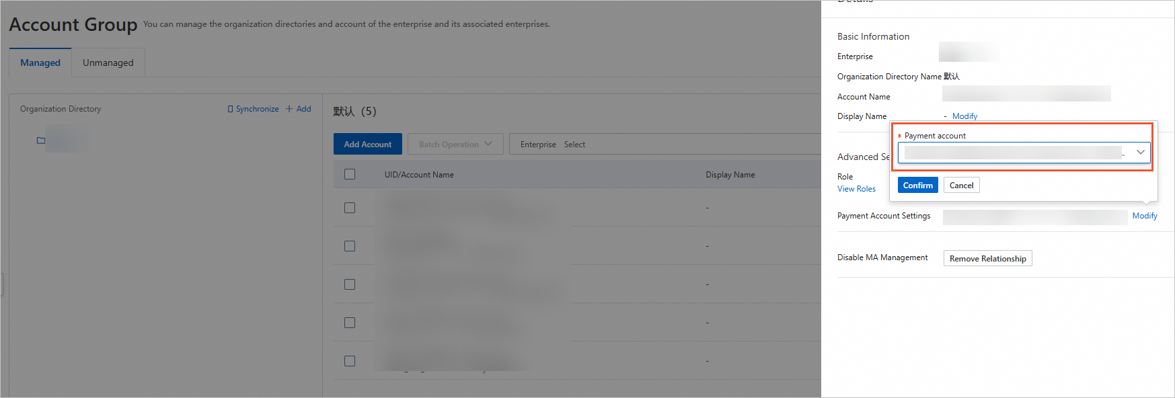Viewport: 1175px width, 398px height.
Task: Click the 默认 (5) group heading
Action: pyautogui.click(x=355, y=112)
